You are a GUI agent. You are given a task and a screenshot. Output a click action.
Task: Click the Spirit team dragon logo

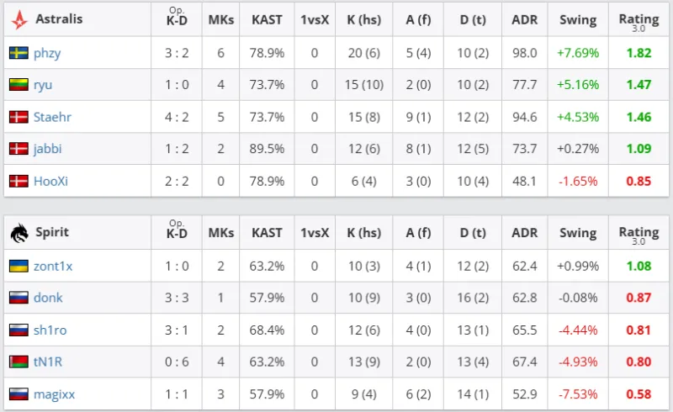(19, 232)
